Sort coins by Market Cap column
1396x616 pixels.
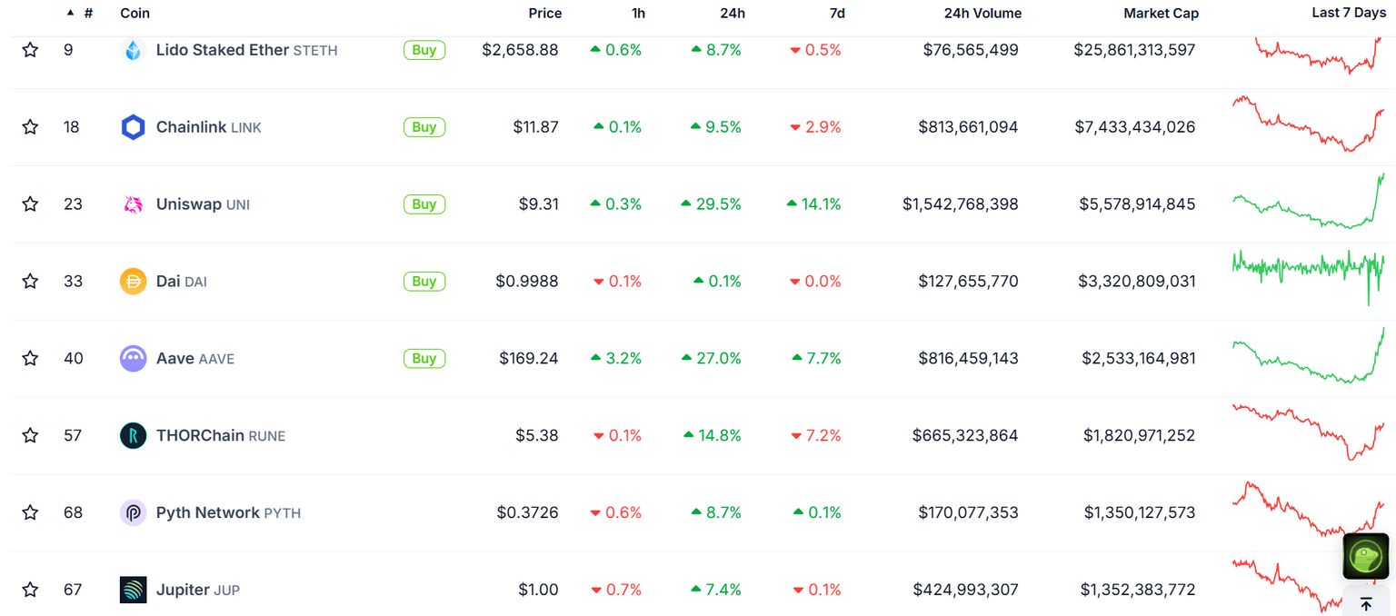click(1161, 13)
